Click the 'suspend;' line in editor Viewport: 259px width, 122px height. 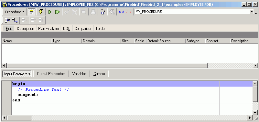[28, 95]
